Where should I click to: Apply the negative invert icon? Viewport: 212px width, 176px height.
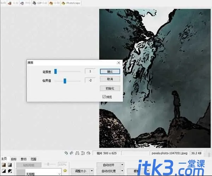click(x=10, y=171)
